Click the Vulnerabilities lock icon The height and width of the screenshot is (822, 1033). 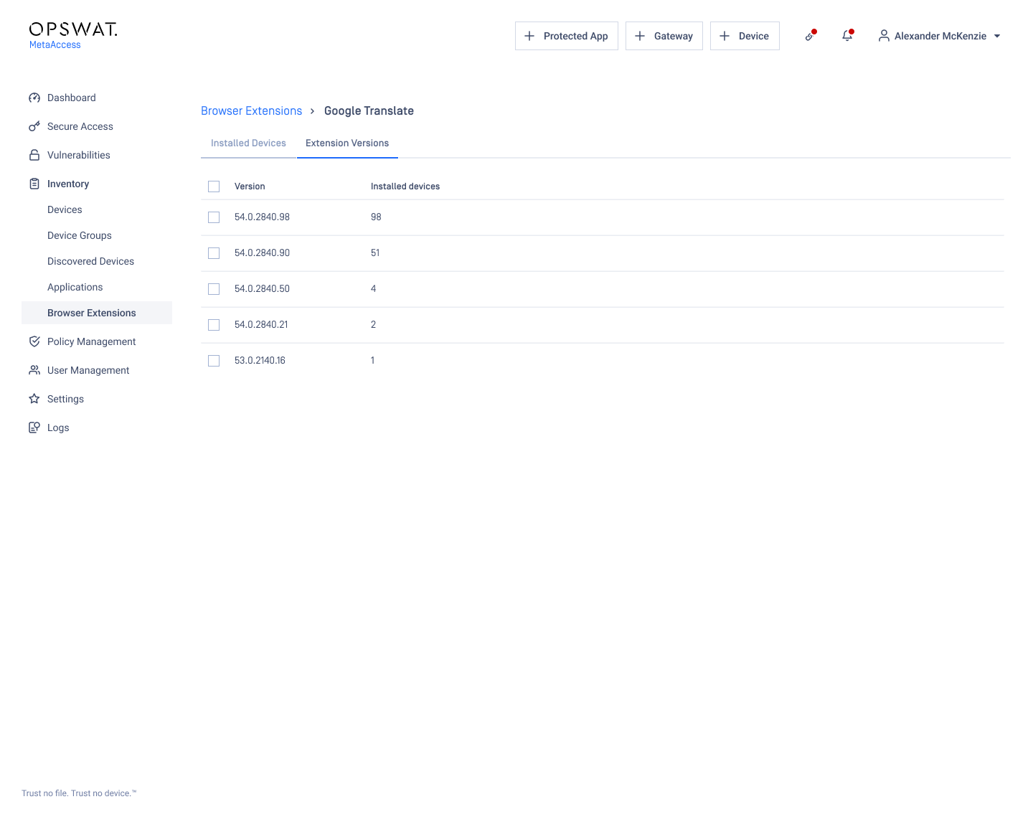coord(34,155)
